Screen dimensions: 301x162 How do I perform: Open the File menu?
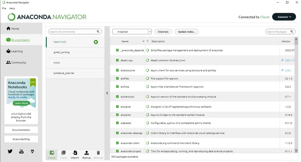tap(4, 8)
